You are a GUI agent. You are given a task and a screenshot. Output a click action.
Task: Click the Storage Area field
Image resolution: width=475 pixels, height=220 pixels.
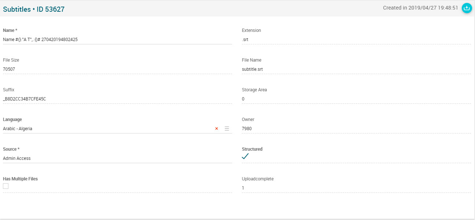point(356,99)
